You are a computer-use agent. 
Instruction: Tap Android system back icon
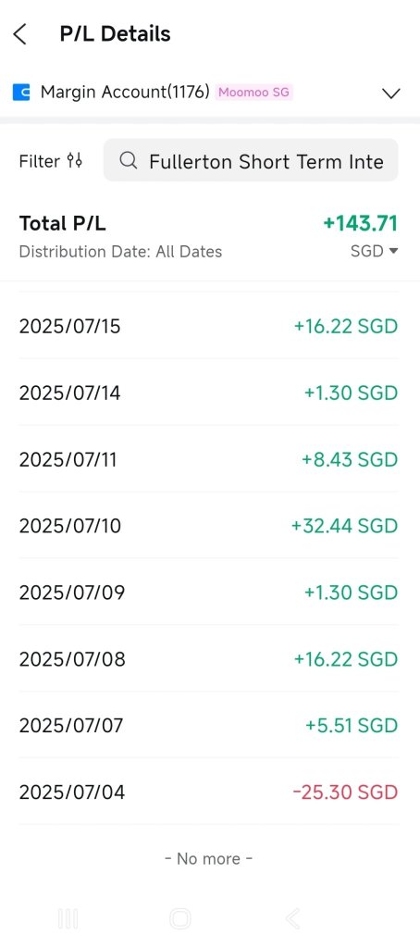[292, 919]
